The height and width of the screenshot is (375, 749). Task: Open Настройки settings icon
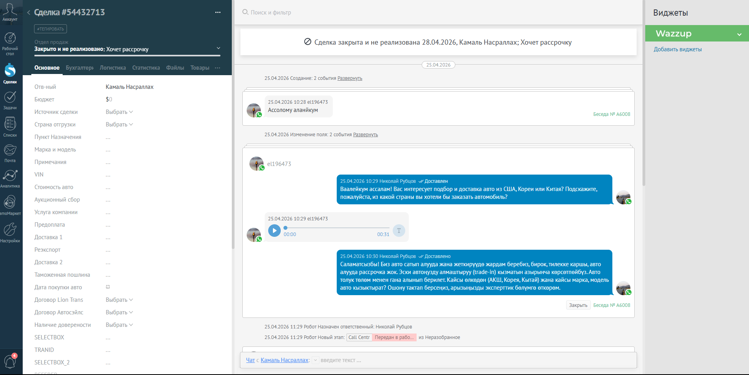(10, 229)
